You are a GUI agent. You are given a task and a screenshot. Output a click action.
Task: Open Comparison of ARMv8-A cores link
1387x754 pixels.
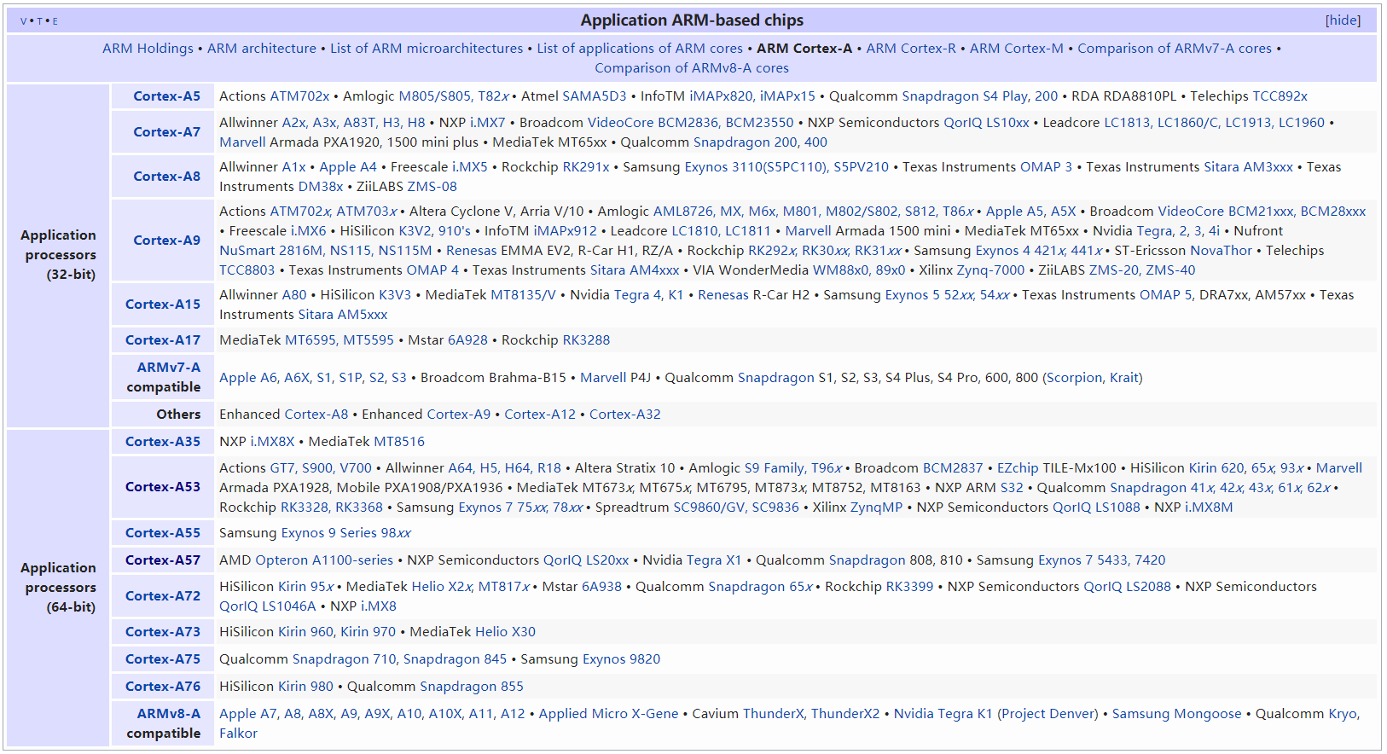[x=692, y=68]
